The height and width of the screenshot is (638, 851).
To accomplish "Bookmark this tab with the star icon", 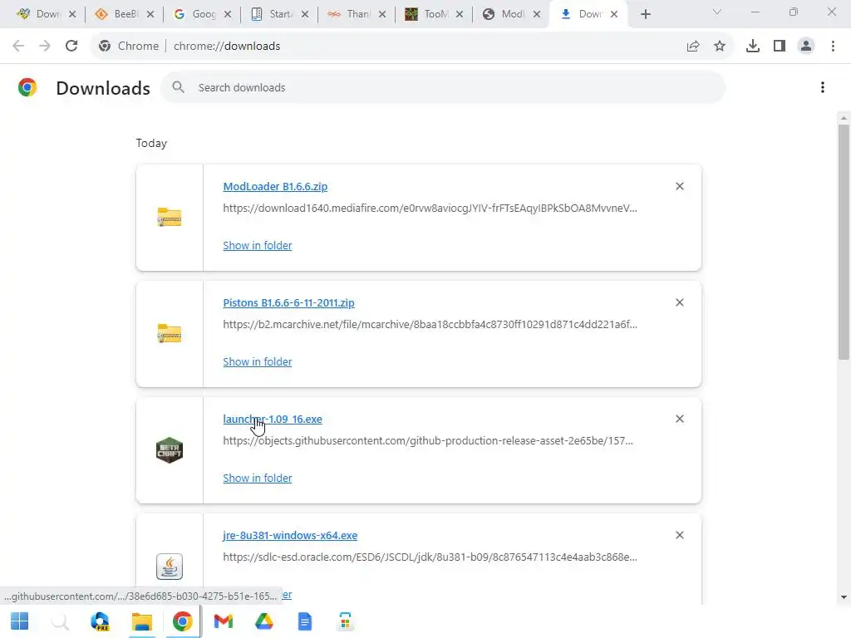I will [x=720, y=47].
